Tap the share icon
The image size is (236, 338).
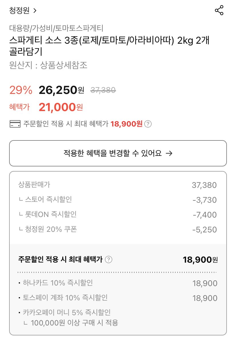coord(219,11)
